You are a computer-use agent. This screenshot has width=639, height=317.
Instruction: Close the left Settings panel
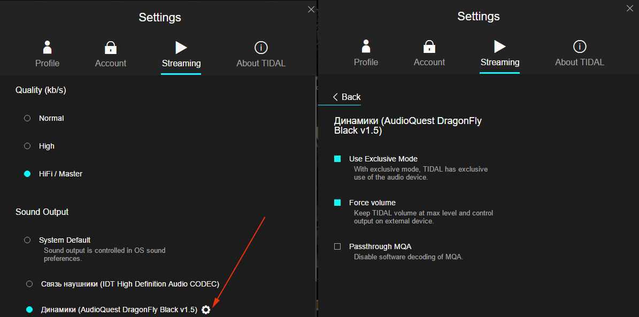311,9
